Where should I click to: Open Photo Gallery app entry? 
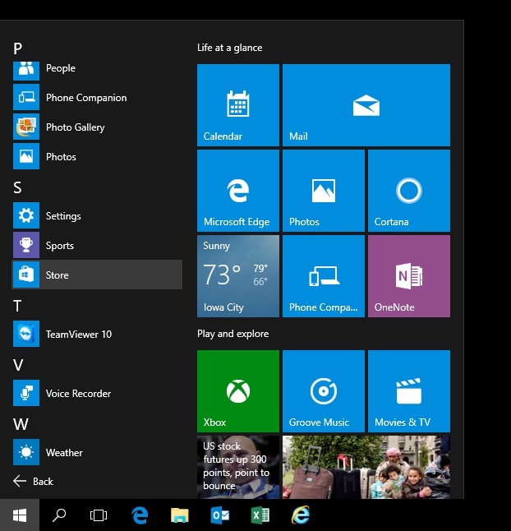(x=97, y=127)
